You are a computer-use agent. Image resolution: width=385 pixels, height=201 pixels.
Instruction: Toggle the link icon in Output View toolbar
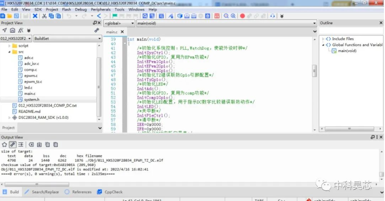[x=13, y=144]
